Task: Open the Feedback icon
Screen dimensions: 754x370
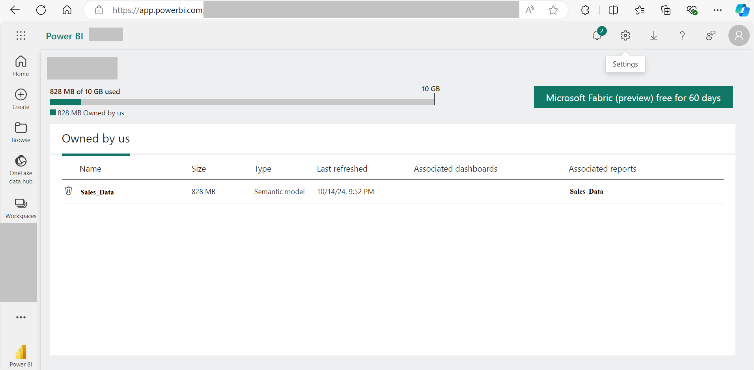Action: pyautogui.click(x=711, y=35)
